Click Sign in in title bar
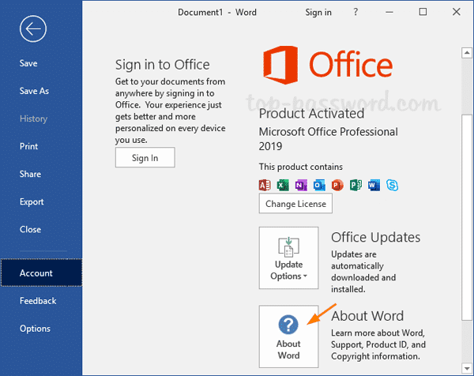Screen dimensions: 474x376 point(318,13)
